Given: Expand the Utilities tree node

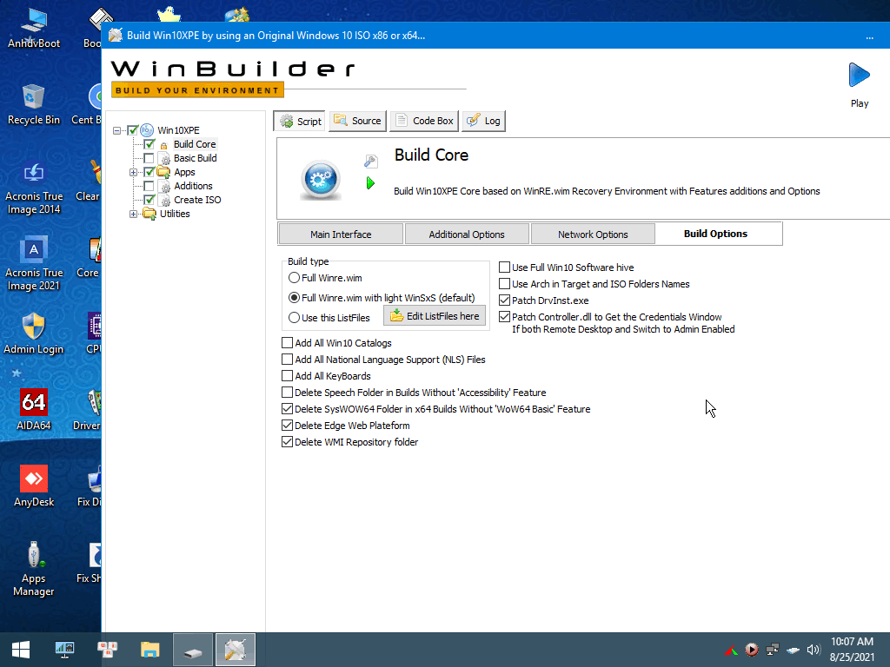Looking at the screenshot, I should pyautogui.click(x=133, y=215).
